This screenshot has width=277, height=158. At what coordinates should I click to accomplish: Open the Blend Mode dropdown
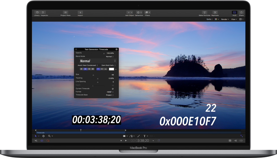click(x=110, y=57)
